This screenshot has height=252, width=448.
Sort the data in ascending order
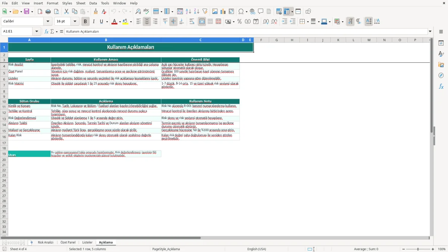189,12
